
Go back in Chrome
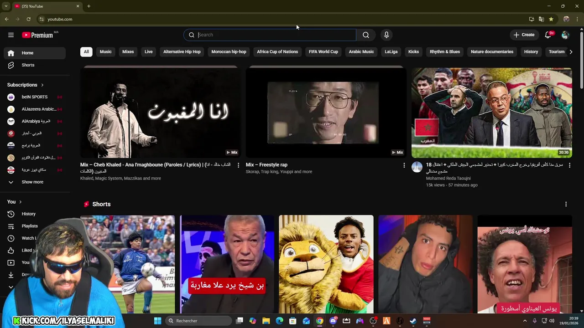(6, 19)
